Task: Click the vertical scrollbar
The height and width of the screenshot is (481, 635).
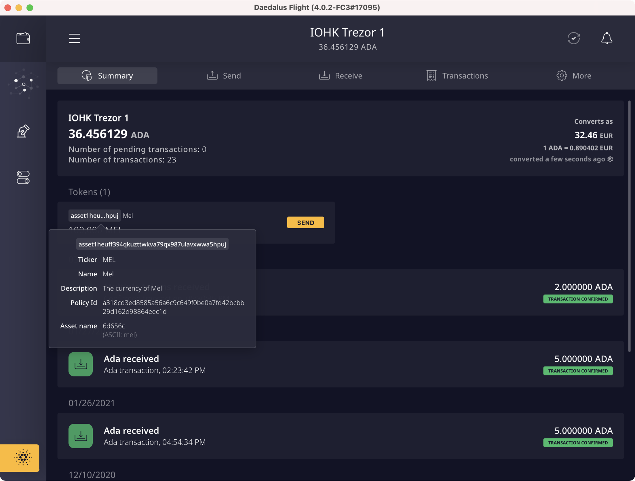Action: point(629,226)
